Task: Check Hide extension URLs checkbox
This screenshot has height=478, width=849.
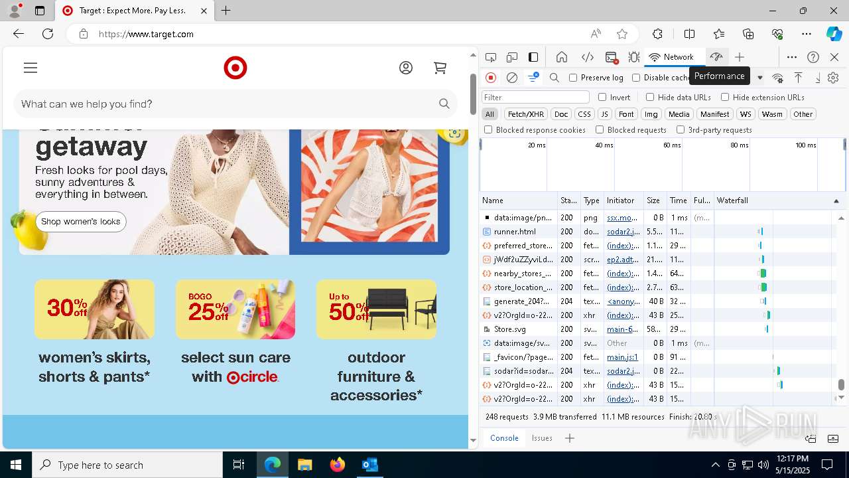Action: [725, 97]
